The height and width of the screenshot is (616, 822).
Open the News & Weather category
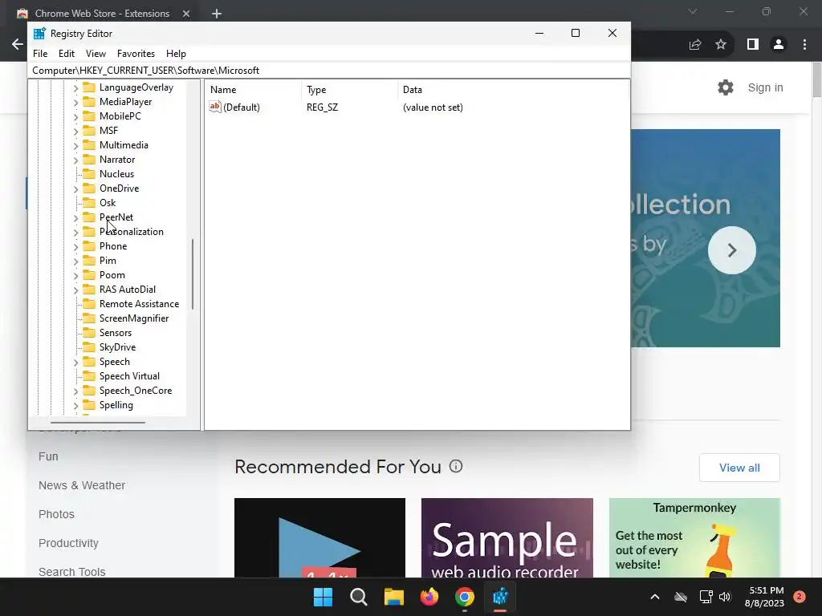click(x=82, y=485)
